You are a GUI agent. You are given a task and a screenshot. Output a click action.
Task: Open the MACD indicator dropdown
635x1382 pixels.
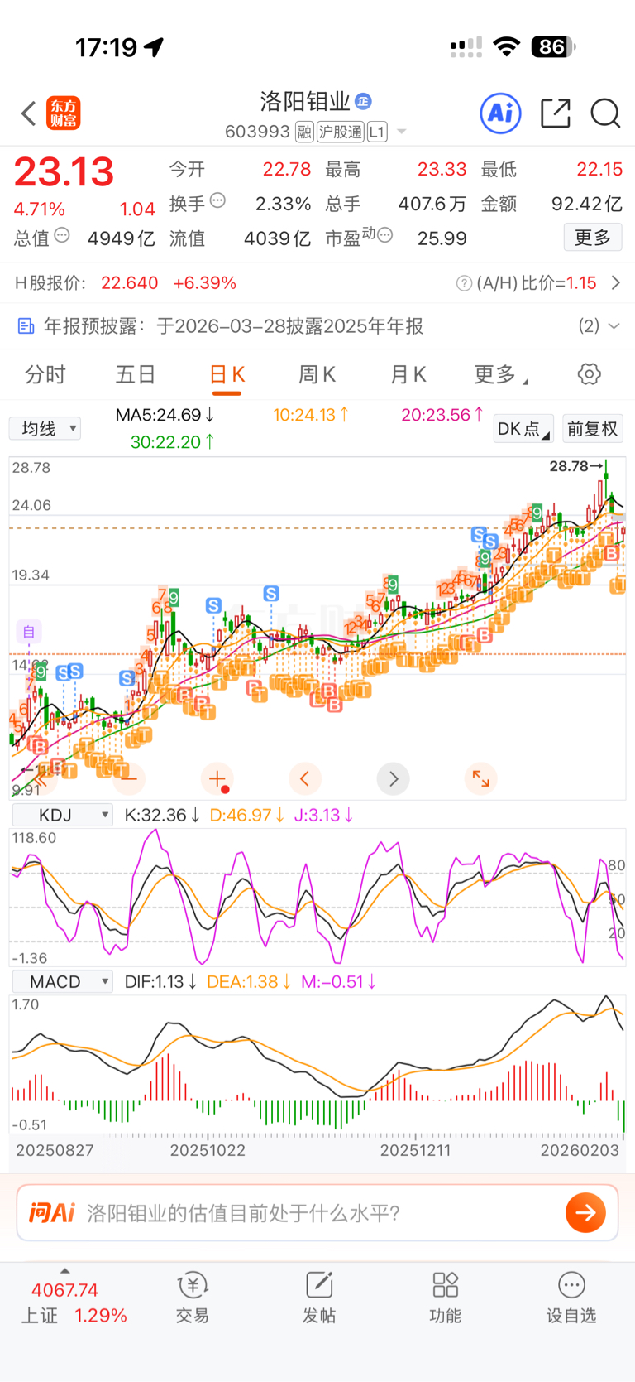63,981
